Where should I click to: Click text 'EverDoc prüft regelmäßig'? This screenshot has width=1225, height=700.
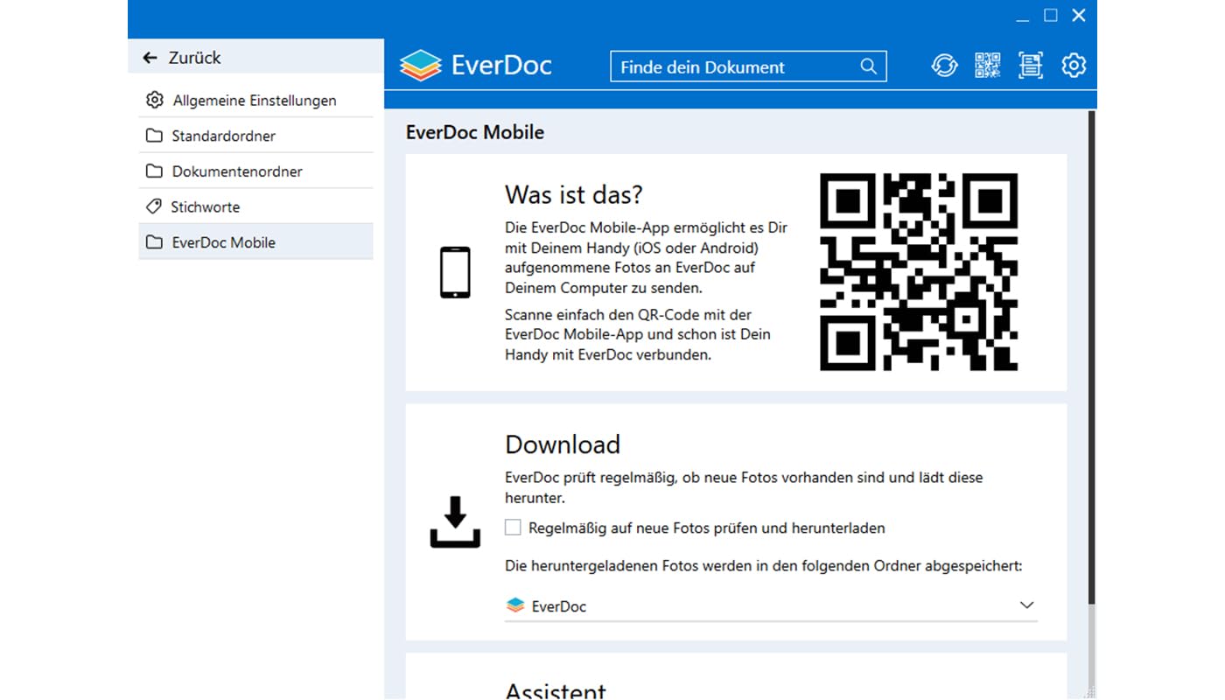744,487
